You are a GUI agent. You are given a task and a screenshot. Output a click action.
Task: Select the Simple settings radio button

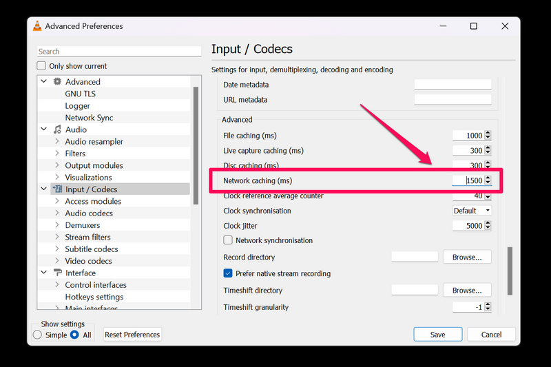click(x=37, y=335)
